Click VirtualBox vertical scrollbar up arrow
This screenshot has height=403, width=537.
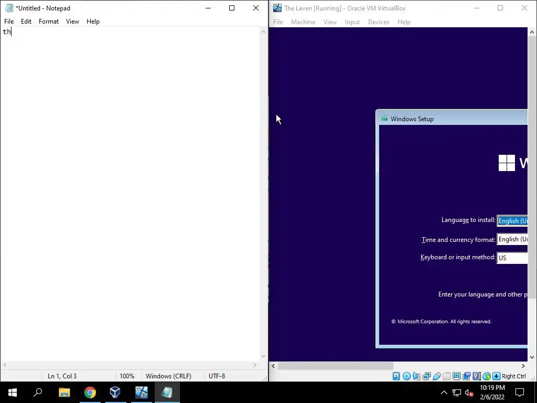pos(532,32)
